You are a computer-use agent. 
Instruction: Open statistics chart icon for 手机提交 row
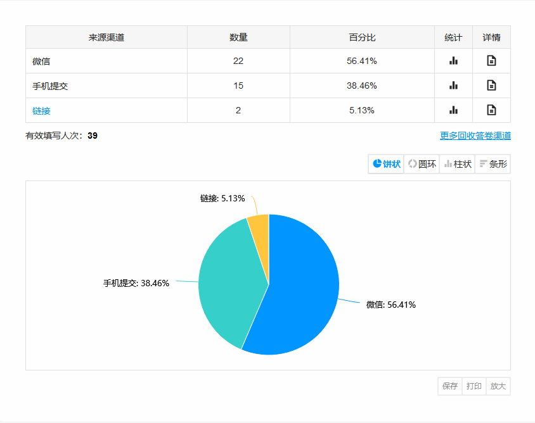click(x=453, y=85)
